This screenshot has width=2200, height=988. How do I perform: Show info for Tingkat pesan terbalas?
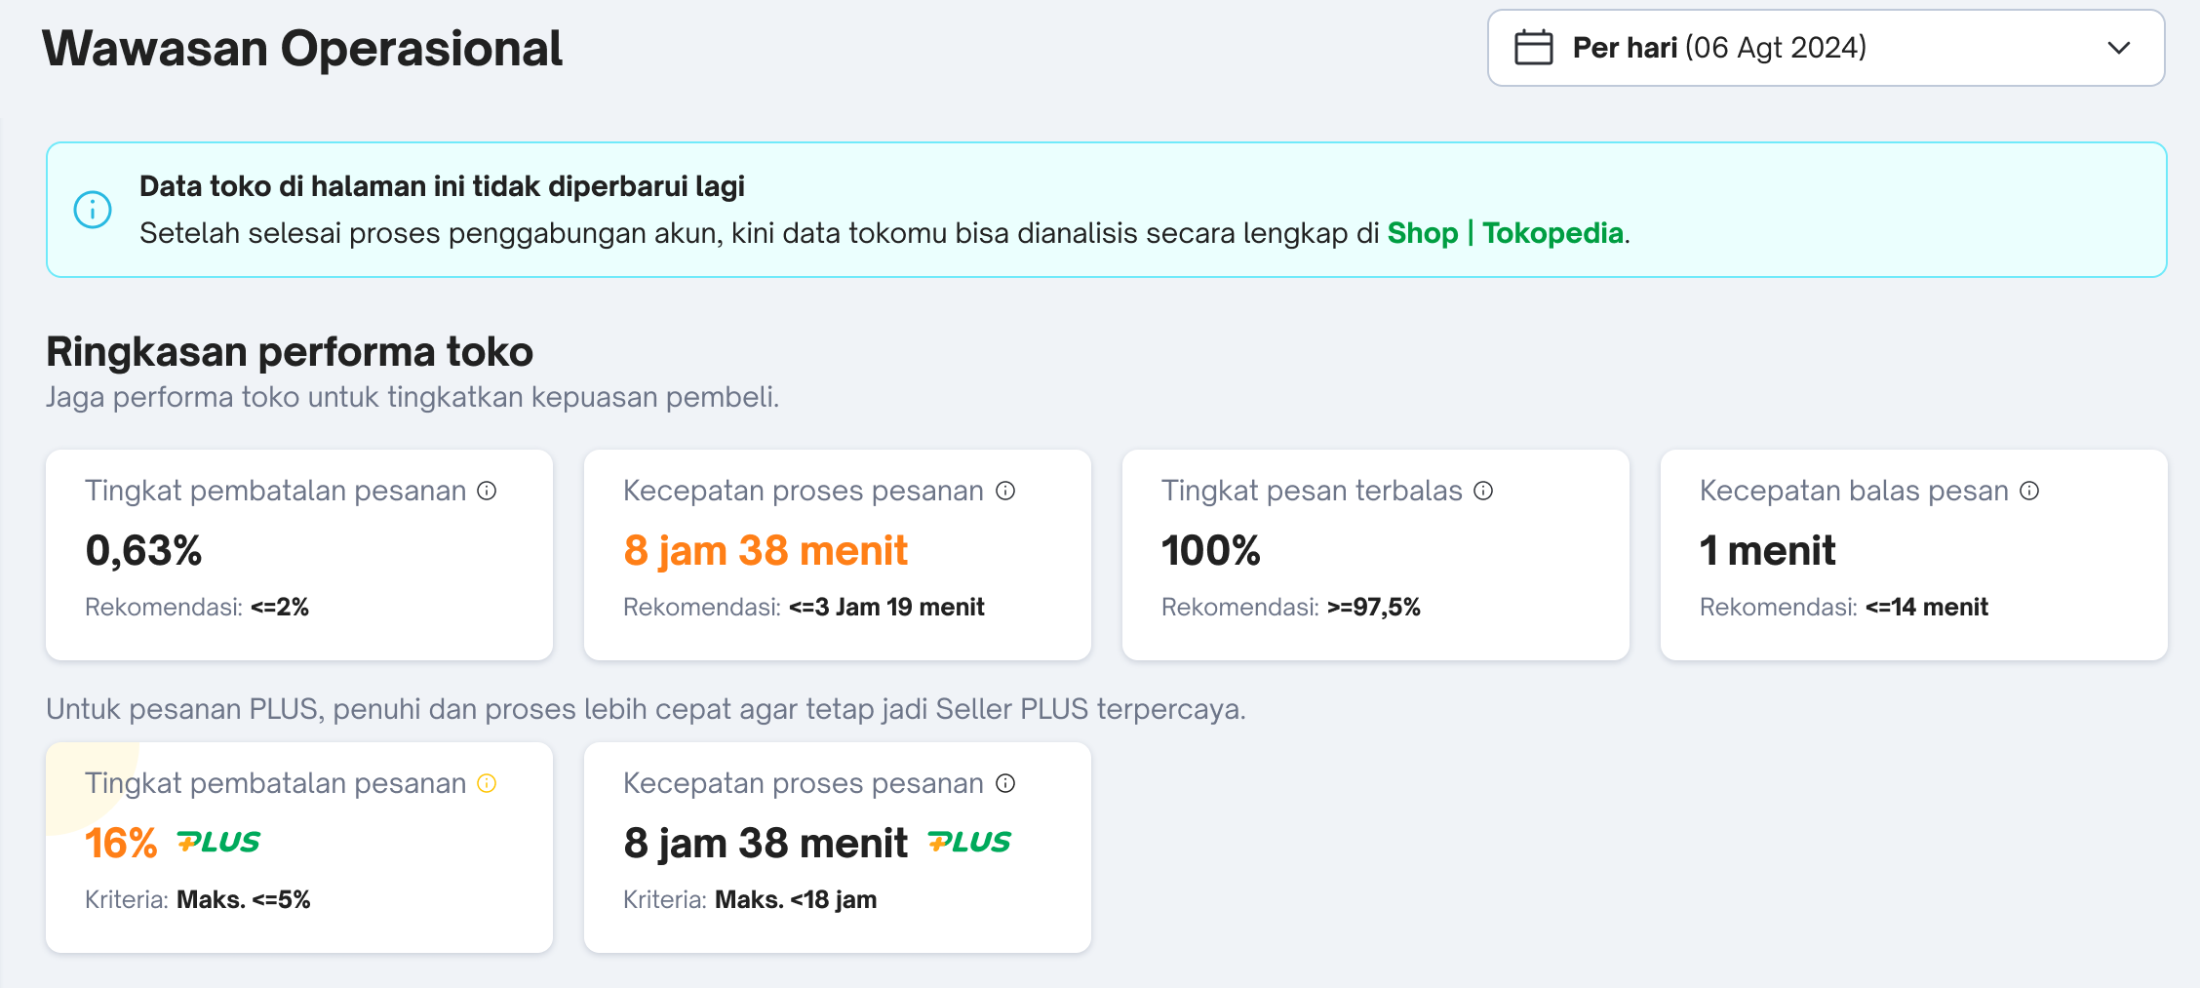[x=1483, y=491]
